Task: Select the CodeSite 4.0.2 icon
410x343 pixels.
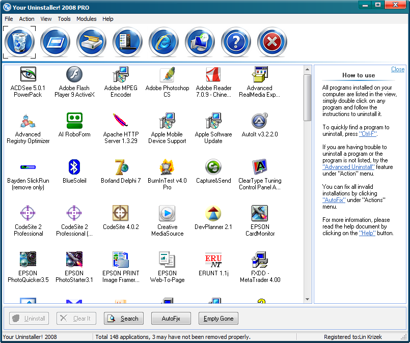Action: tap(121, 213)
